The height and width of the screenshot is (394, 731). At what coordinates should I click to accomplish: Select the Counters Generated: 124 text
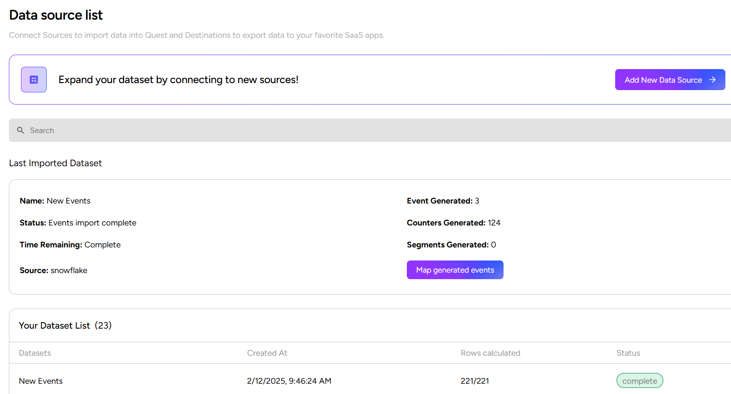pyautogui.click(x=453, y=223)
